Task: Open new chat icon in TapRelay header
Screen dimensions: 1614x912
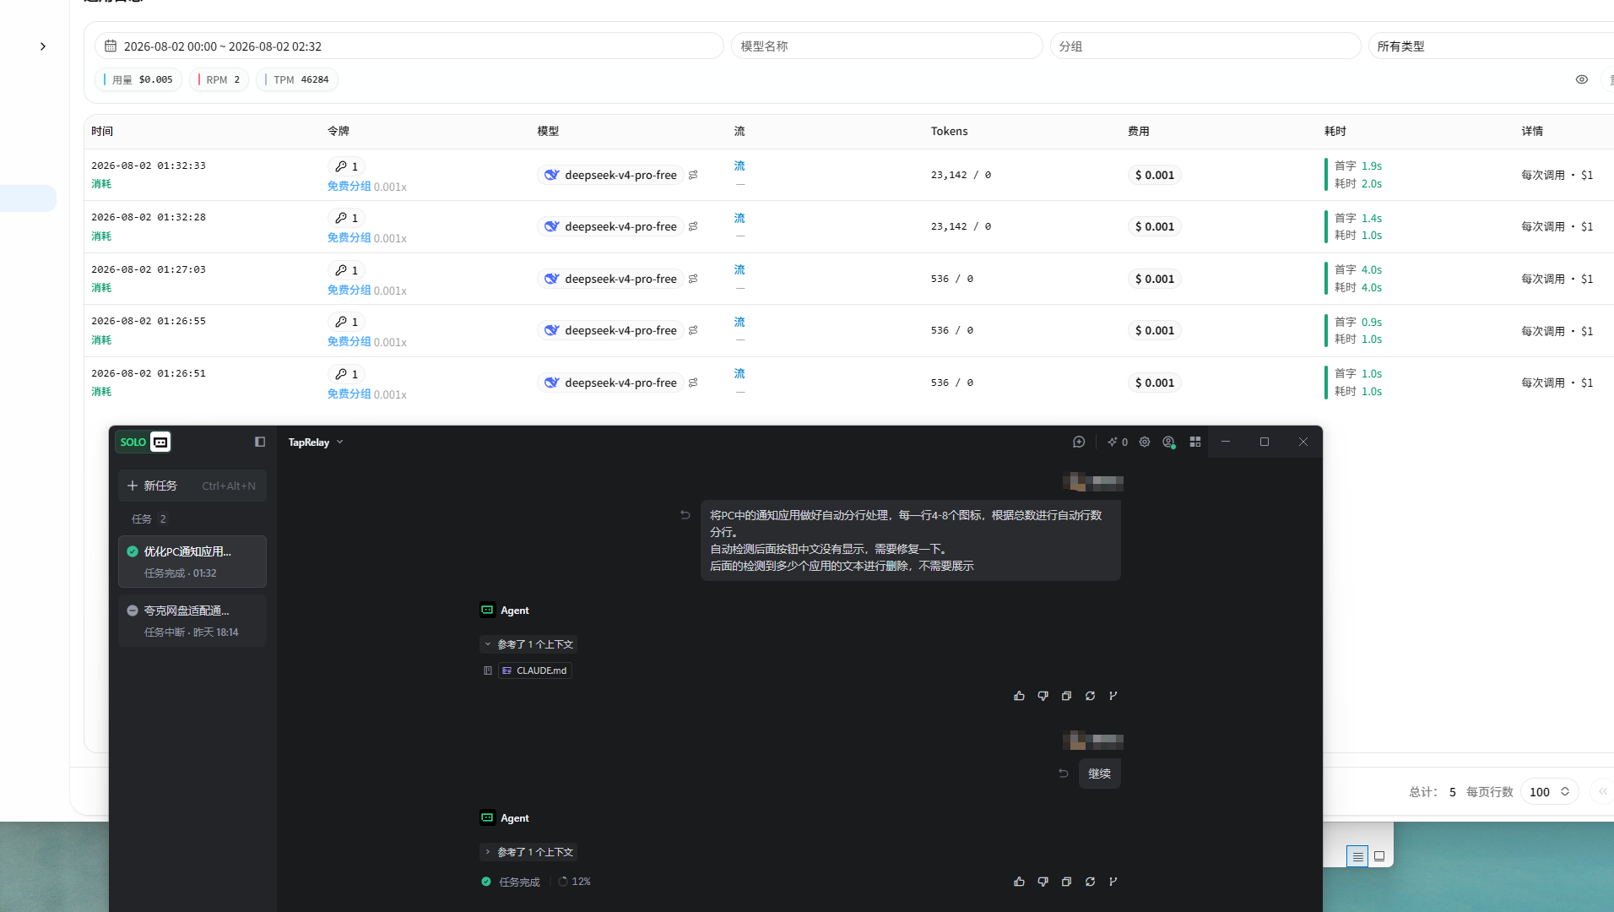Action: coord(1079,442)
